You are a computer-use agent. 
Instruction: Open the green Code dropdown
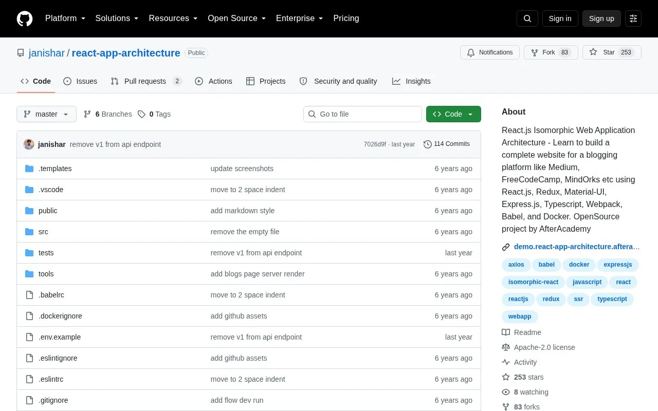pyautogui.click(x=453, y=114)
